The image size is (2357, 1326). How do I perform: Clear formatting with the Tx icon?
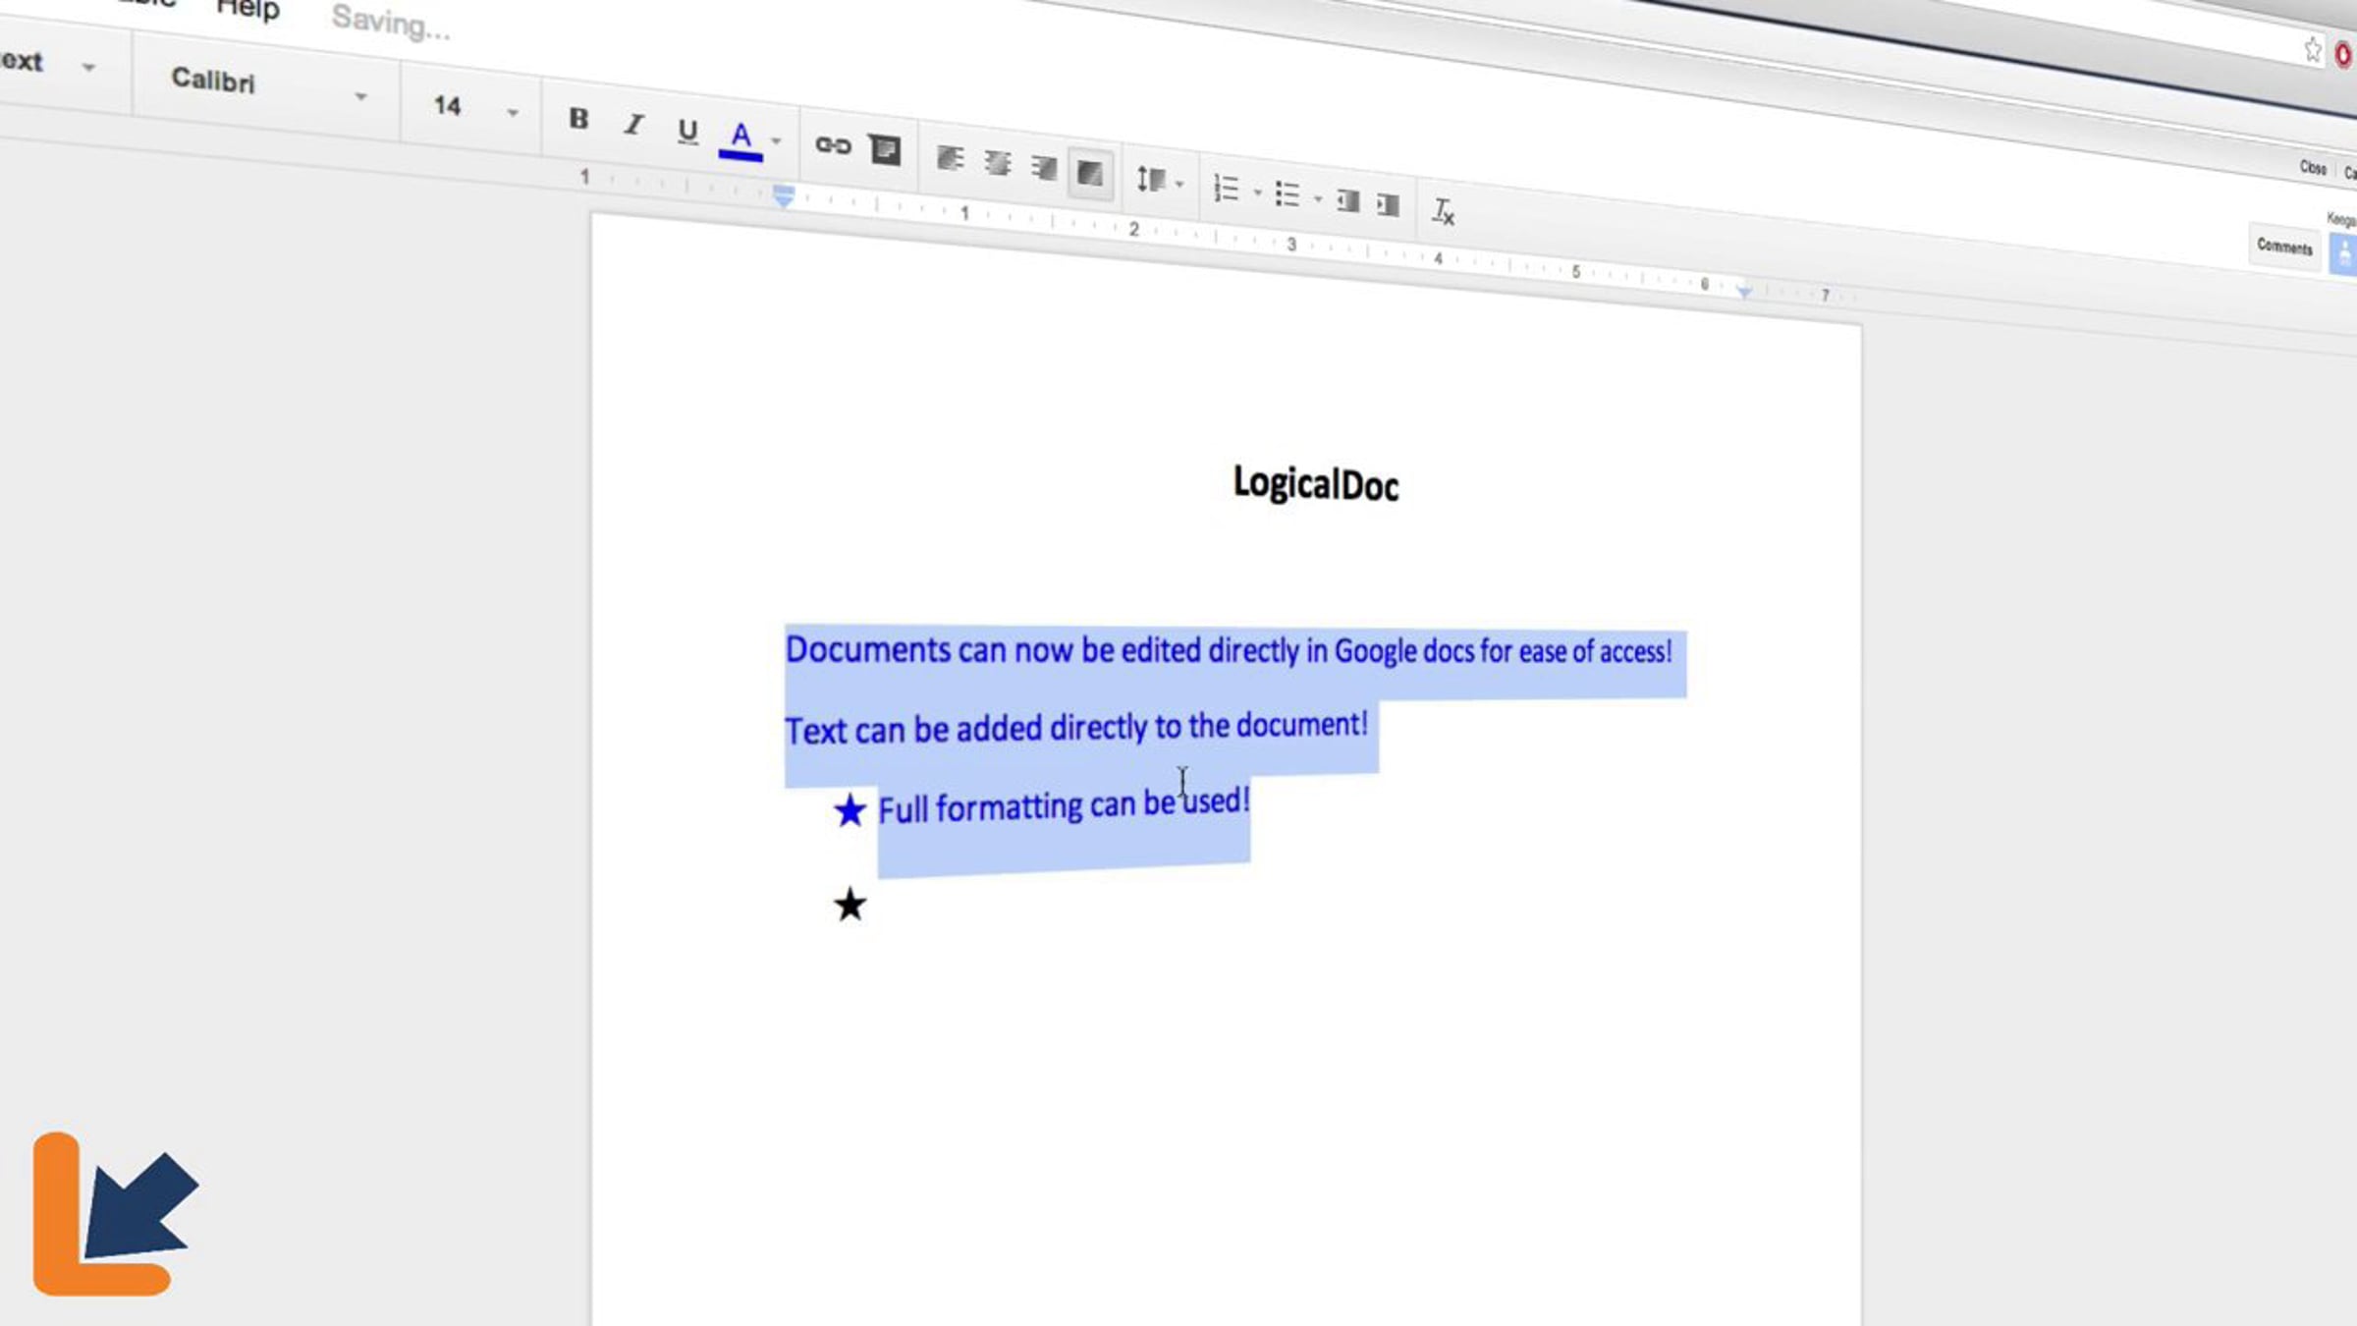point(1442,210)
